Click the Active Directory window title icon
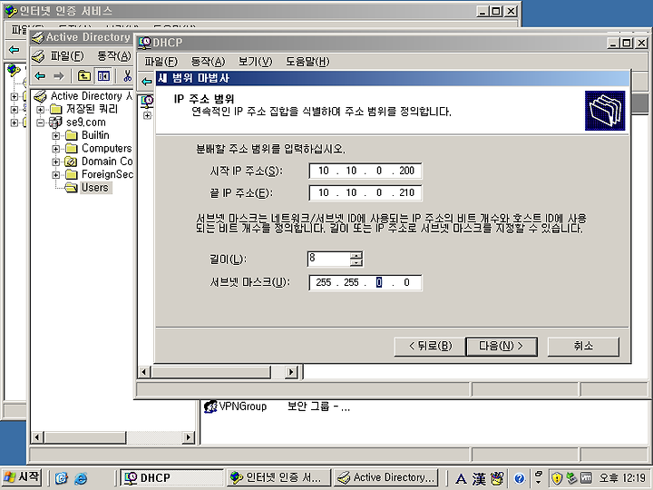 38,37
